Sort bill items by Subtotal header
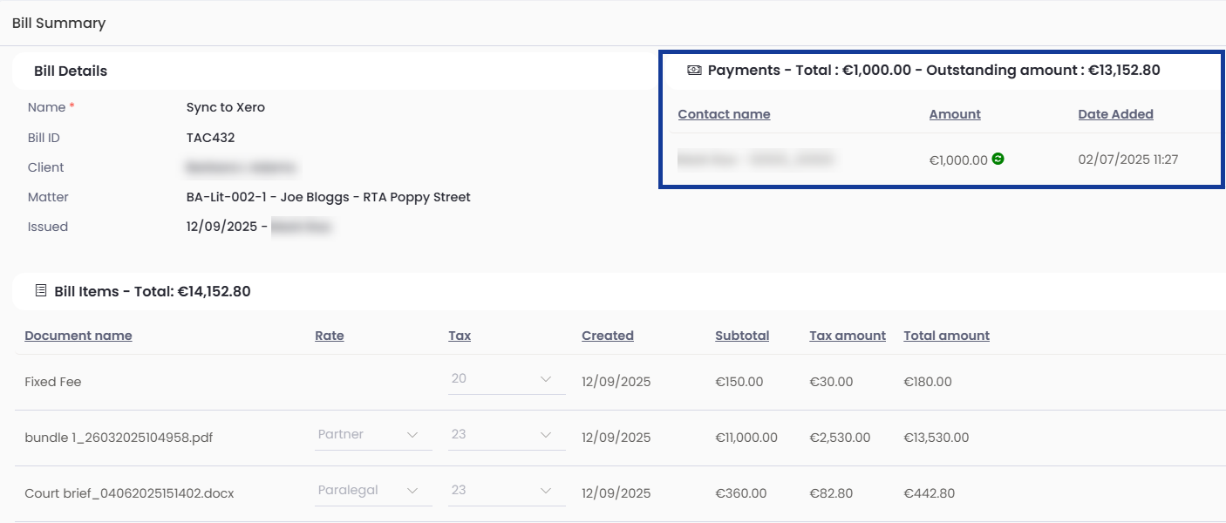Viewport: 1226px width, 523px height. (x=742, y=336)
